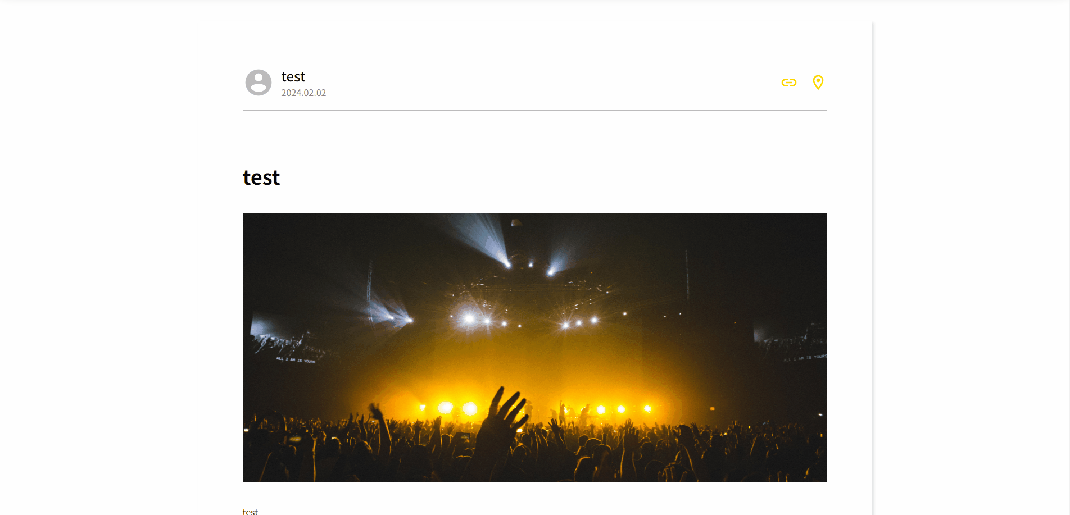Select the body text "test" below photo
The width and height of the screenshot is (1070, 515).
pos(250,512)
